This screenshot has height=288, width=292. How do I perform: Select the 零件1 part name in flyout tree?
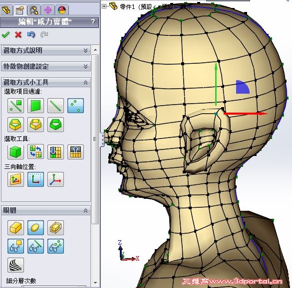[127, 7]
